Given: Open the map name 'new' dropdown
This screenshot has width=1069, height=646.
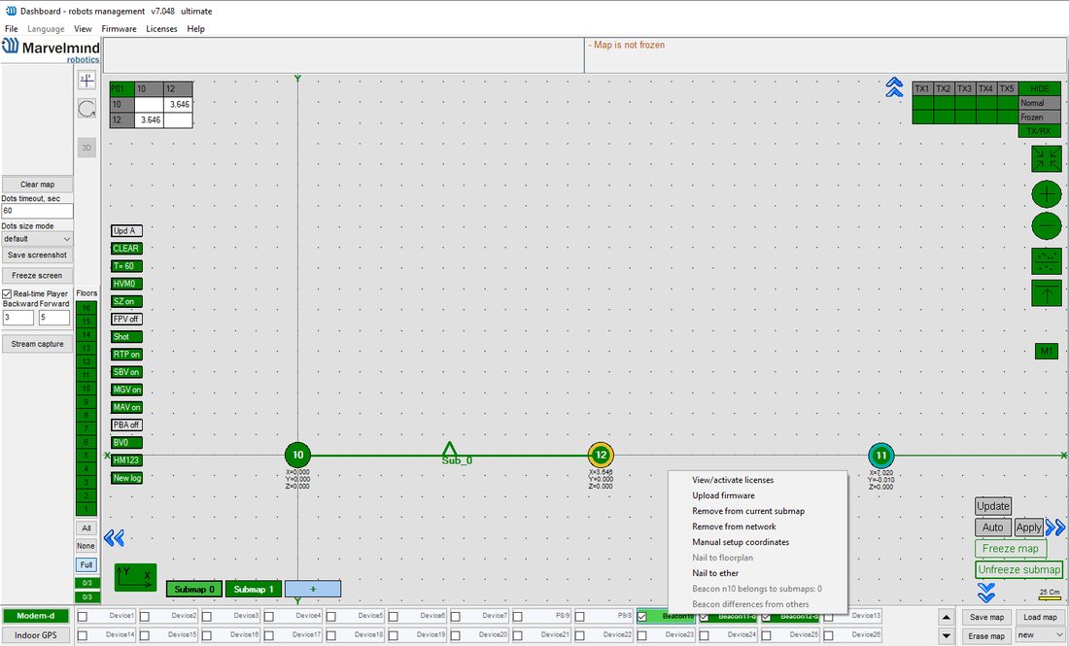Looking at the screenshot, I should [x=1041, y=635].
